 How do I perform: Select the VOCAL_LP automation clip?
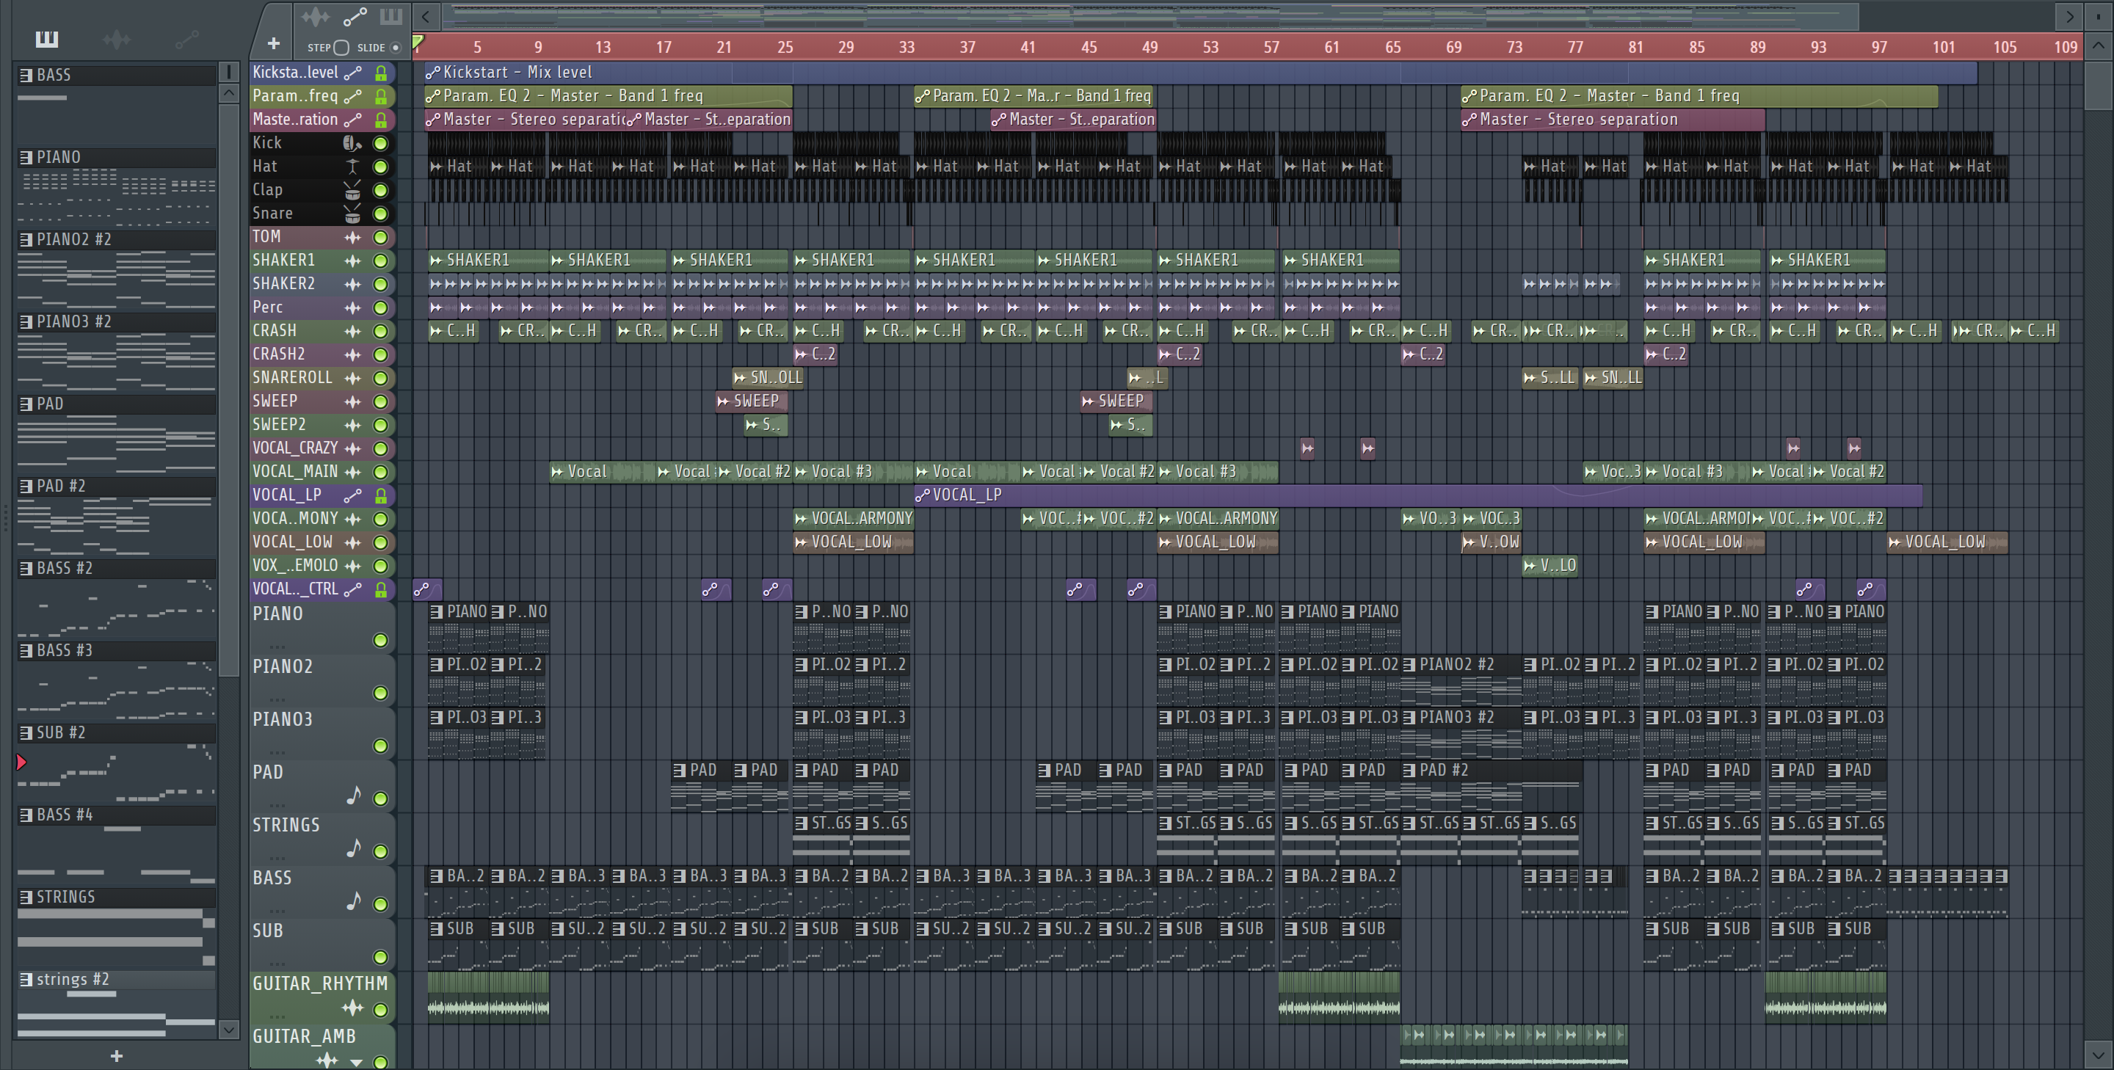[x=1417, y=495]
